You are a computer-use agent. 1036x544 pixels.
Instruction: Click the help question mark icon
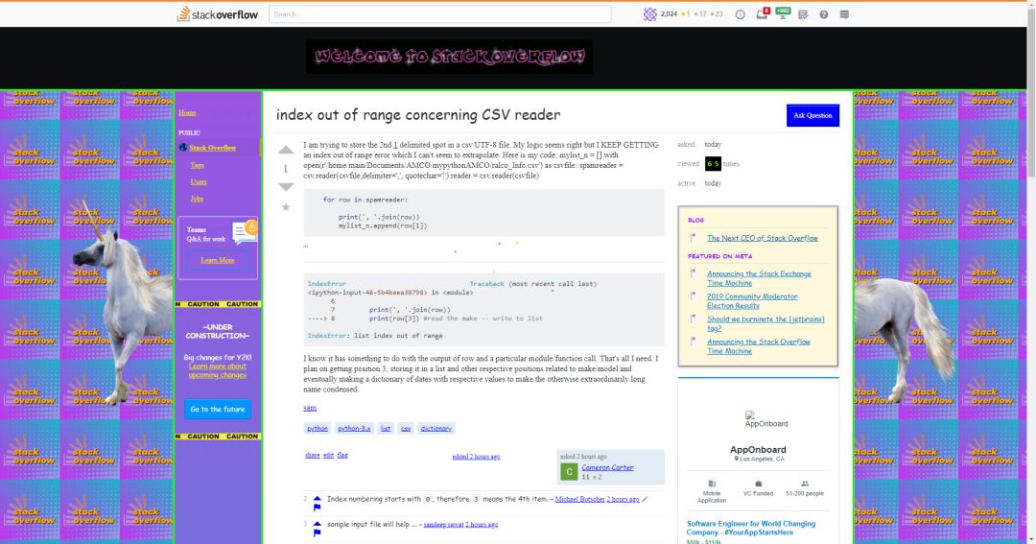823,14
